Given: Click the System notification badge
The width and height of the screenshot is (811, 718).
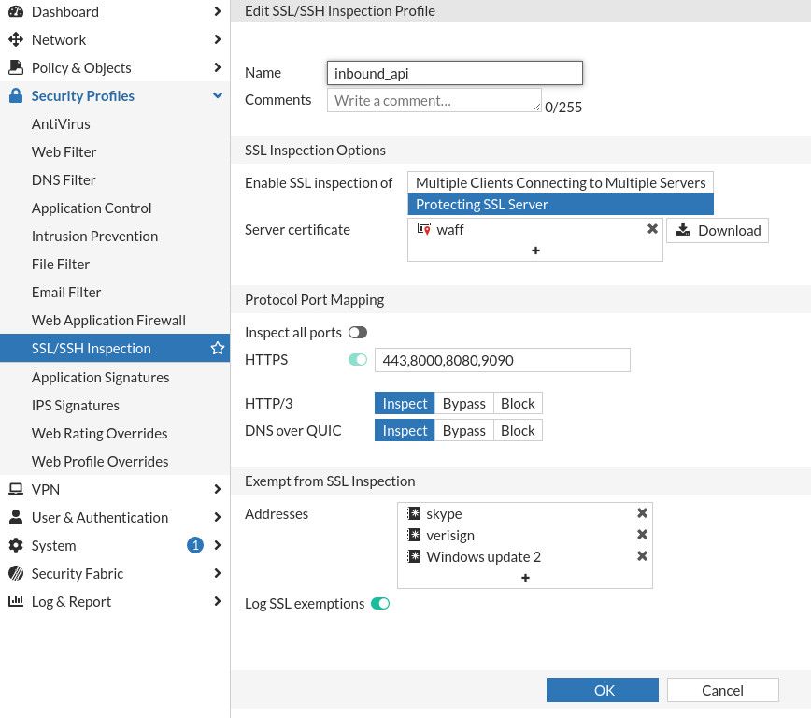Looking at the screenshot, I should click(195, 545).
